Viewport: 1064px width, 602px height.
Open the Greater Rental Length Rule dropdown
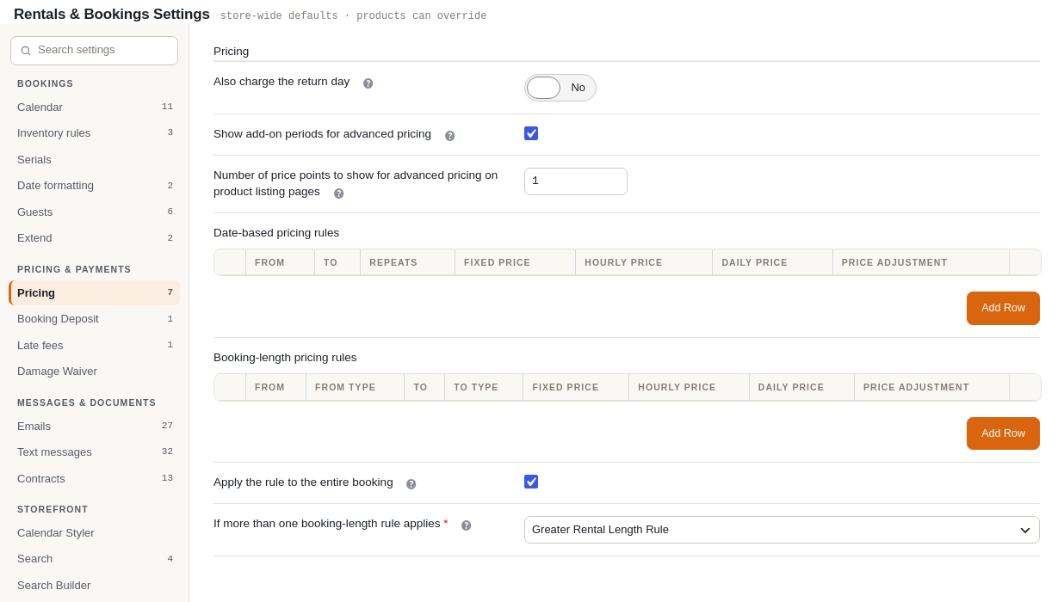pyautogui.click(x=782, y=530)
